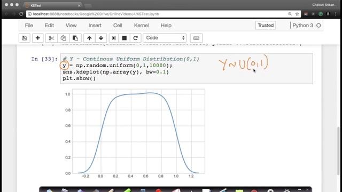Paste the cell below
The height and width of the screenshot is (192, 342).
(75, 38)
